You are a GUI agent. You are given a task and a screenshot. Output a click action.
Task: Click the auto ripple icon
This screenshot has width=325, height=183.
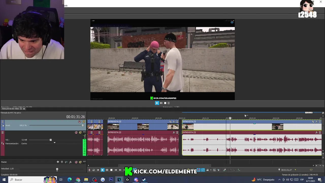pos(207,170)
